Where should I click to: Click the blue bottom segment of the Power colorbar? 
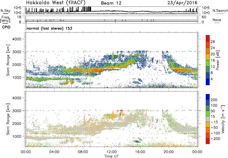click(208, 82)
